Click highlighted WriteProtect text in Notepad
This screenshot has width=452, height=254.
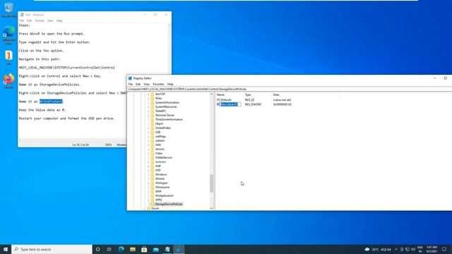(x=51, y=102)
